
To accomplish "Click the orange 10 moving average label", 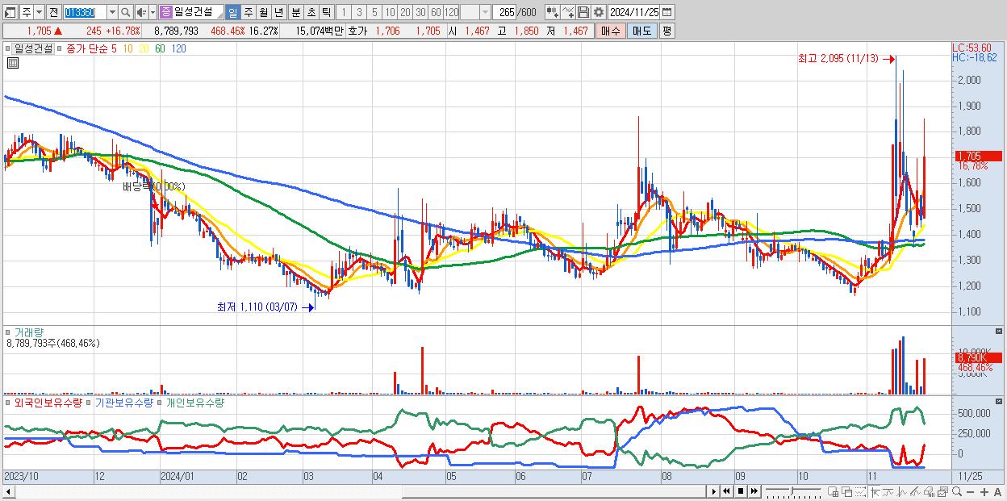I will pyautogui.click(x=127, y=48).
